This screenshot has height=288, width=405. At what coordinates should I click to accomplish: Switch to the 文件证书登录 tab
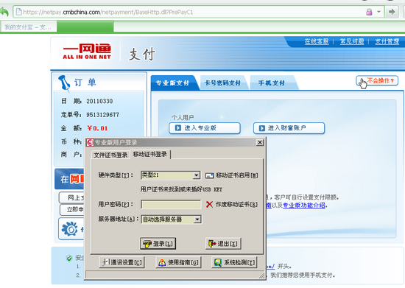coord(110,155)
